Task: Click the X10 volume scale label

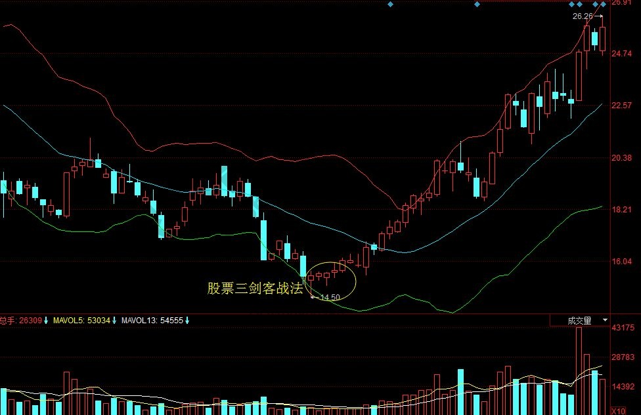Action: tap(619, 410)
